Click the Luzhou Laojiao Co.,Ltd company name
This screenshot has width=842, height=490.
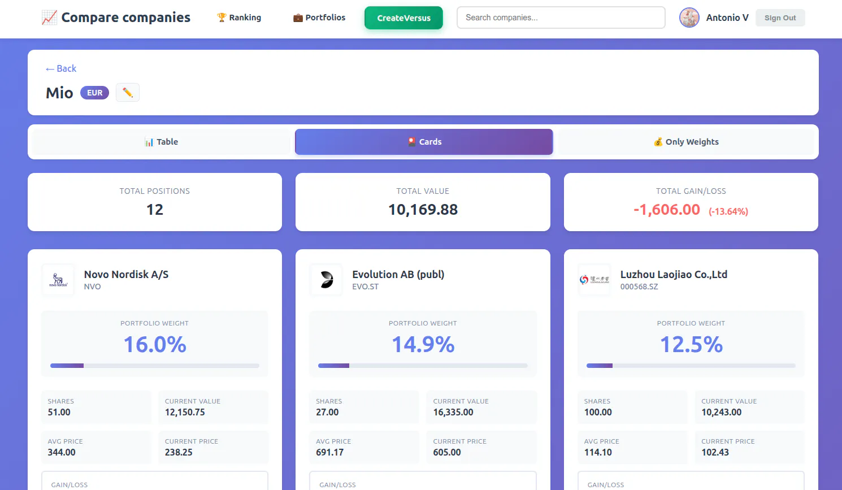pyautogui.click(x=674, y=274)
